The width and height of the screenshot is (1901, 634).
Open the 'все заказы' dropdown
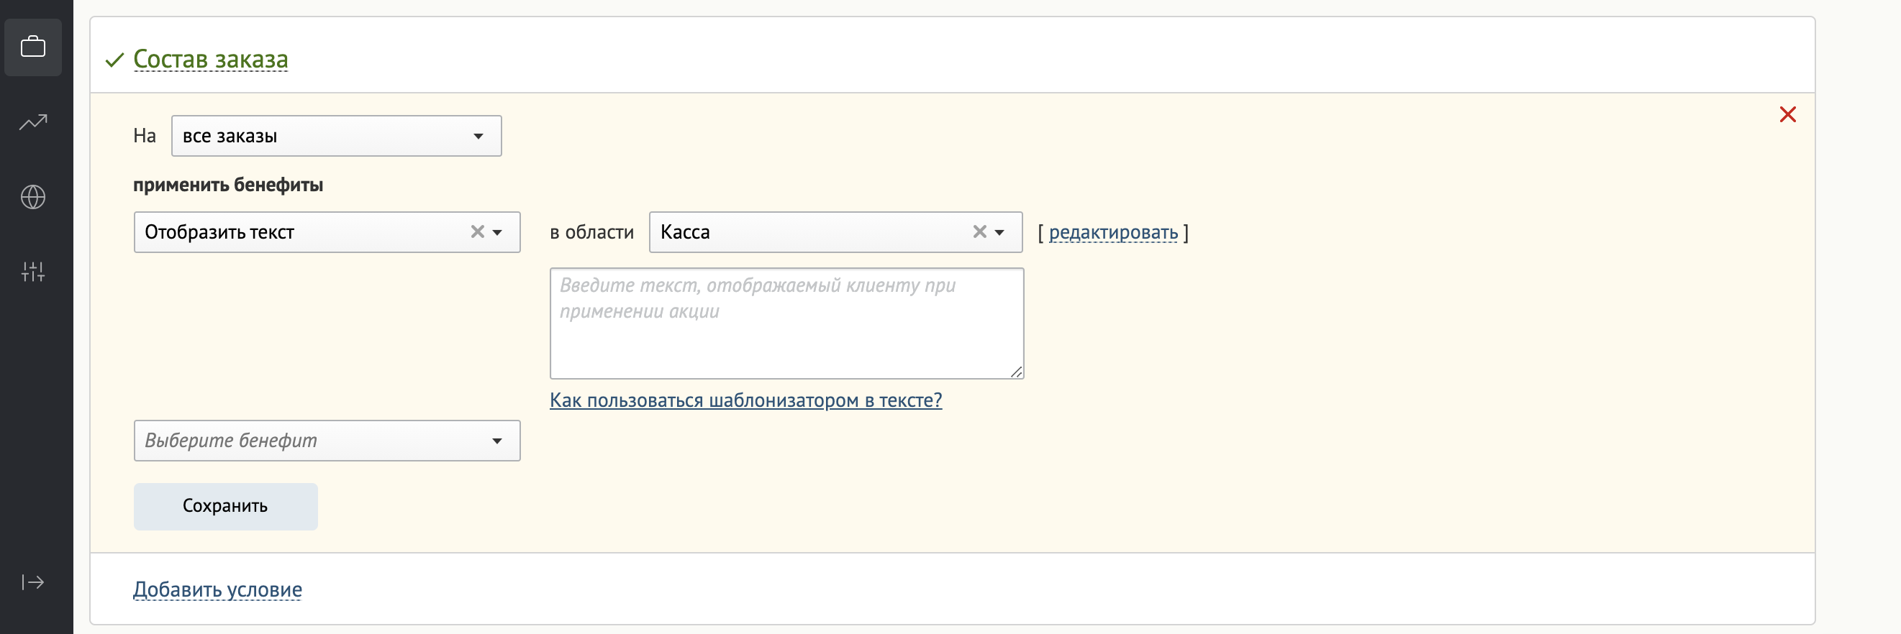coord(337,136)
